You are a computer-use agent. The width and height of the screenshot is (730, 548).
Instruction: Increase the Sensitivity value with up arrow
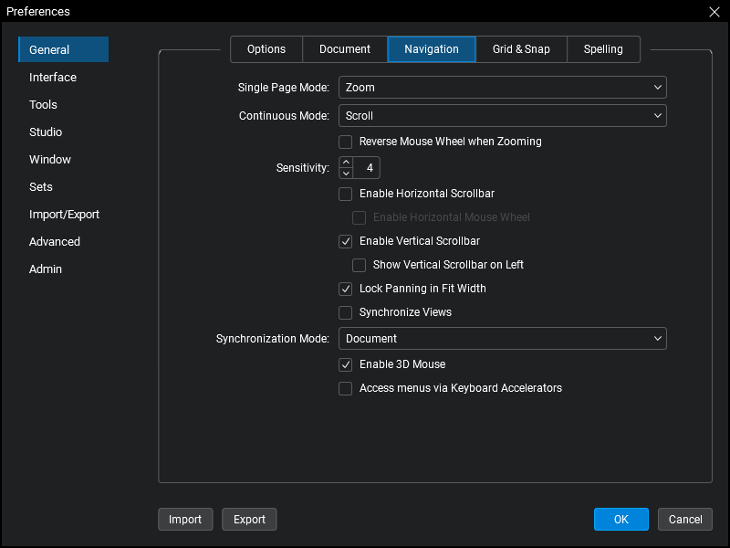point(346,163)
